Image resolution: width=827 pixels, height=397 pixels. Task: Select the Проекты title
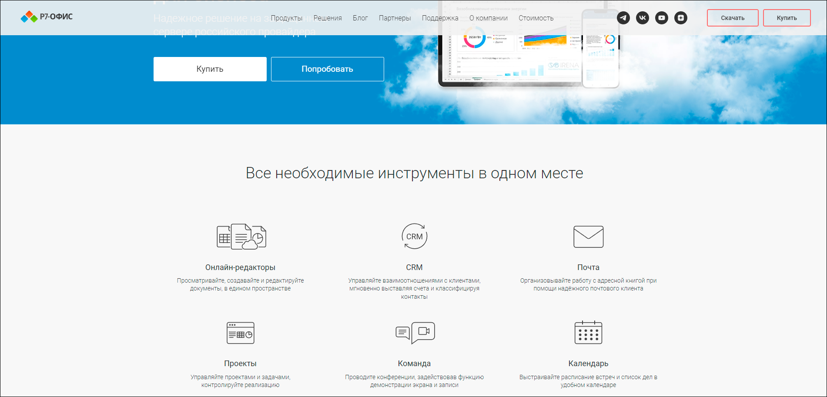241,364
